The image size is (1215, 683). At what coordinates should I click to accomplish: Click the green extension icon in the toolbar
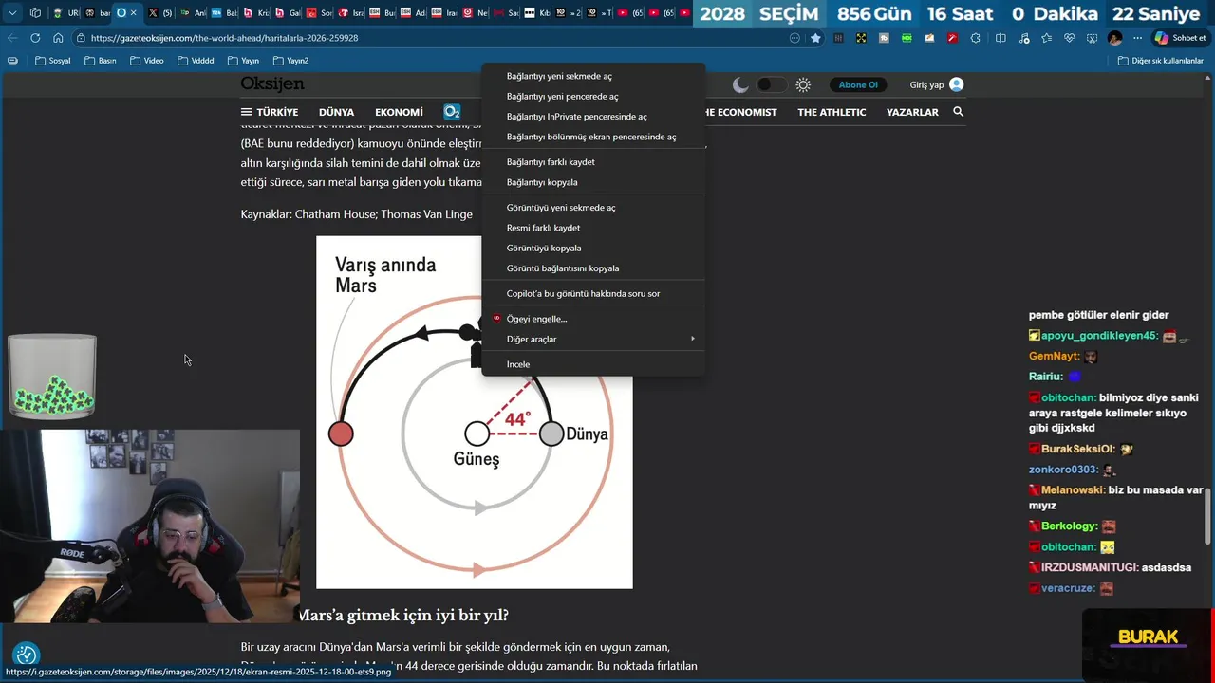pos(907,38)
